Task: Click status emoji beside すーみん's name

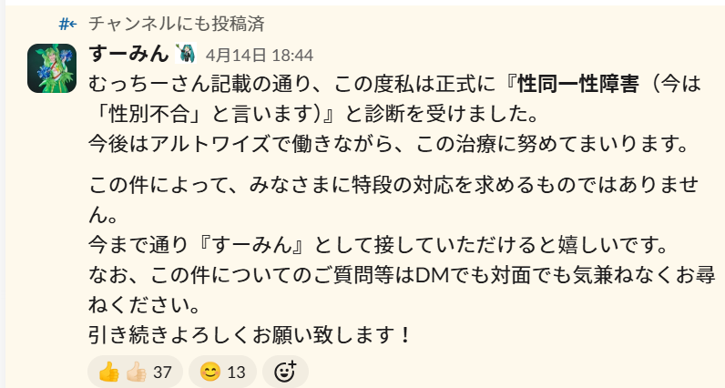Action: coord(185,54)
